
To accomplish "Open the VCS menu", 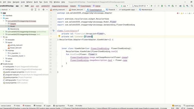I will coord(51,2).
